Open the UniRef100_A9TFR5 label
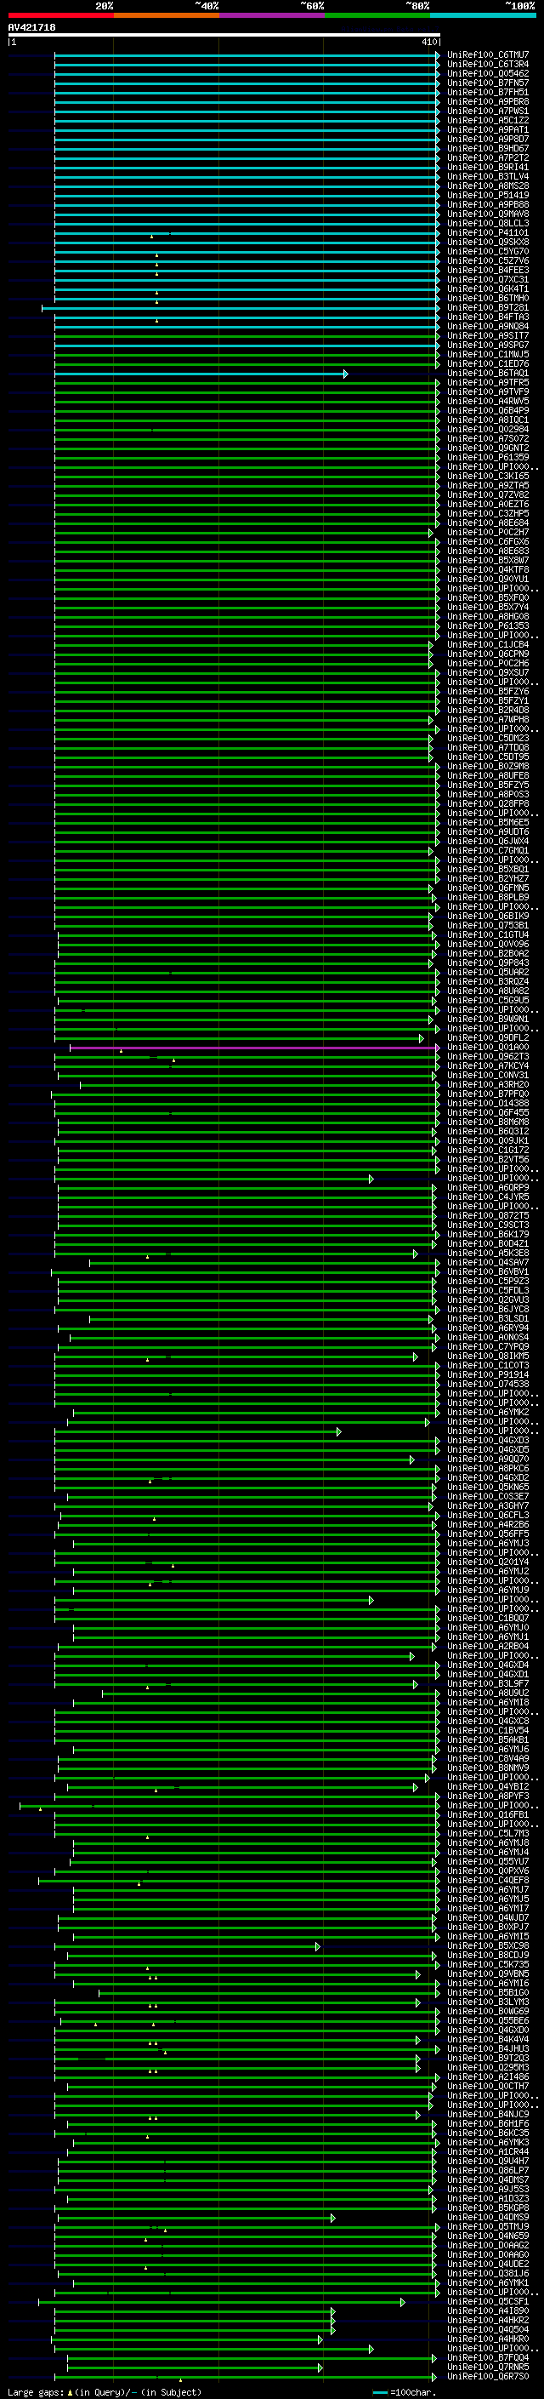The width and height of the screenshot is (544, 2399). coord(488,383)
